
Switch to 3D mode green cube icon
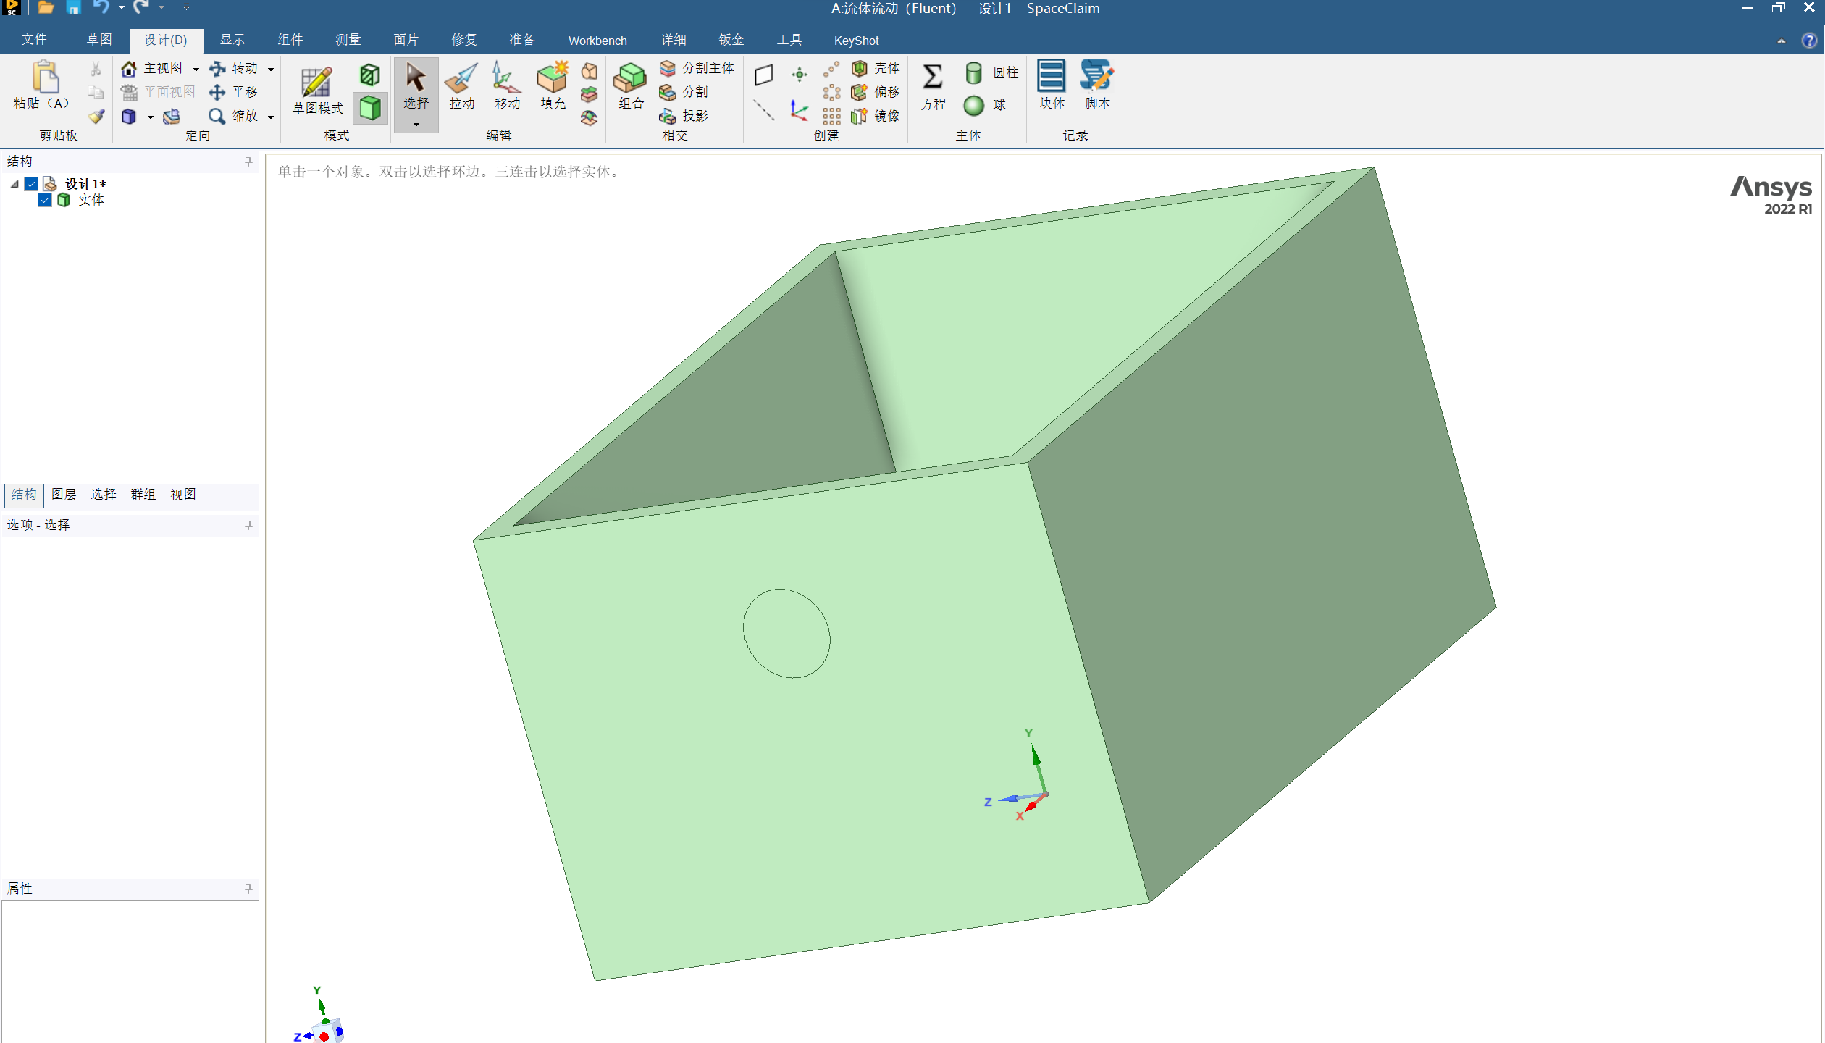[370, 108]
